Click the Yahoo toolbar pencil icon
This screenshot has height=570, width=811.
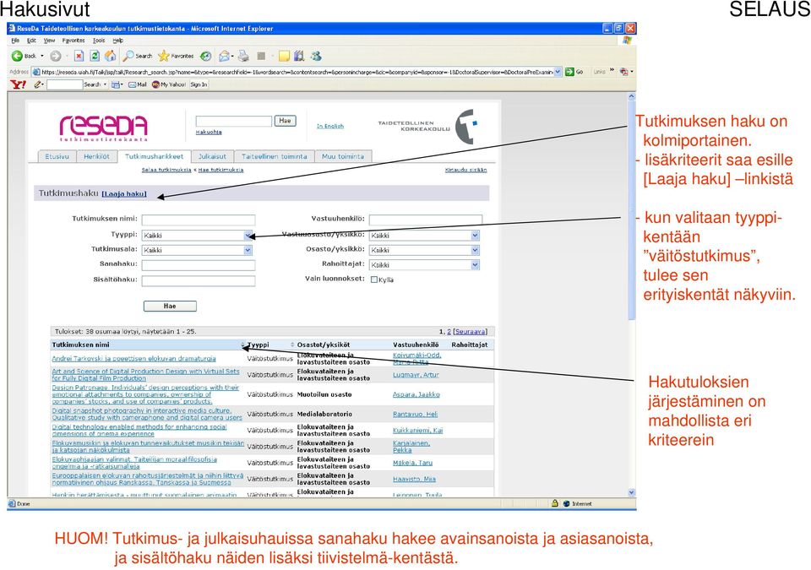pyautogui.click(x=38, y=84)
